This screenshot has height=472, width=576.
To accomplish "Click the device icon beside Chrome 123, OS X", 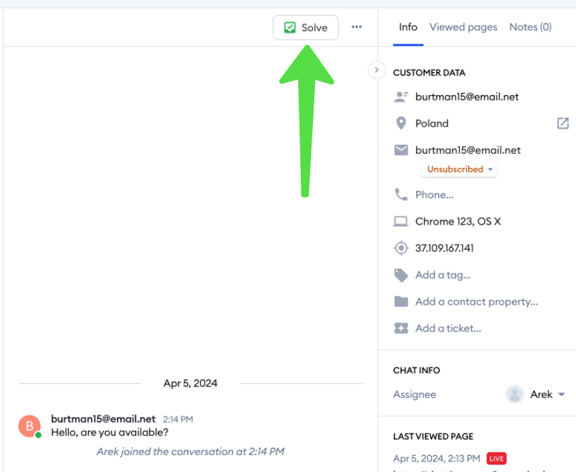I will click(401, 221).
